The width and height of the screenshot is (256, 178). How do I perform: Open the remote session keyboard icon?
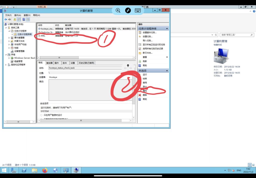tap(138, 10)
